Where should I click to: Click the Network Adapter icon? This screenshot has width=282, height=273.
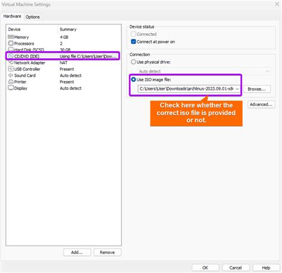pos(11,62)
